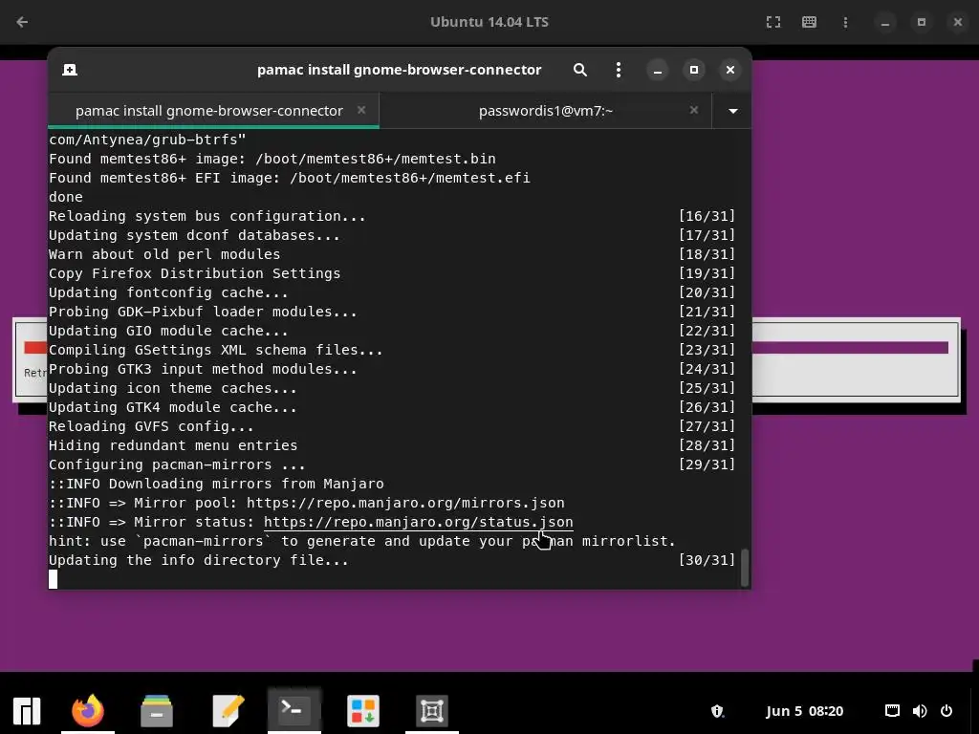The width and height of the screenshot is (979, 734).
Task: Open the Manjaro application menu
Action: 27,710
